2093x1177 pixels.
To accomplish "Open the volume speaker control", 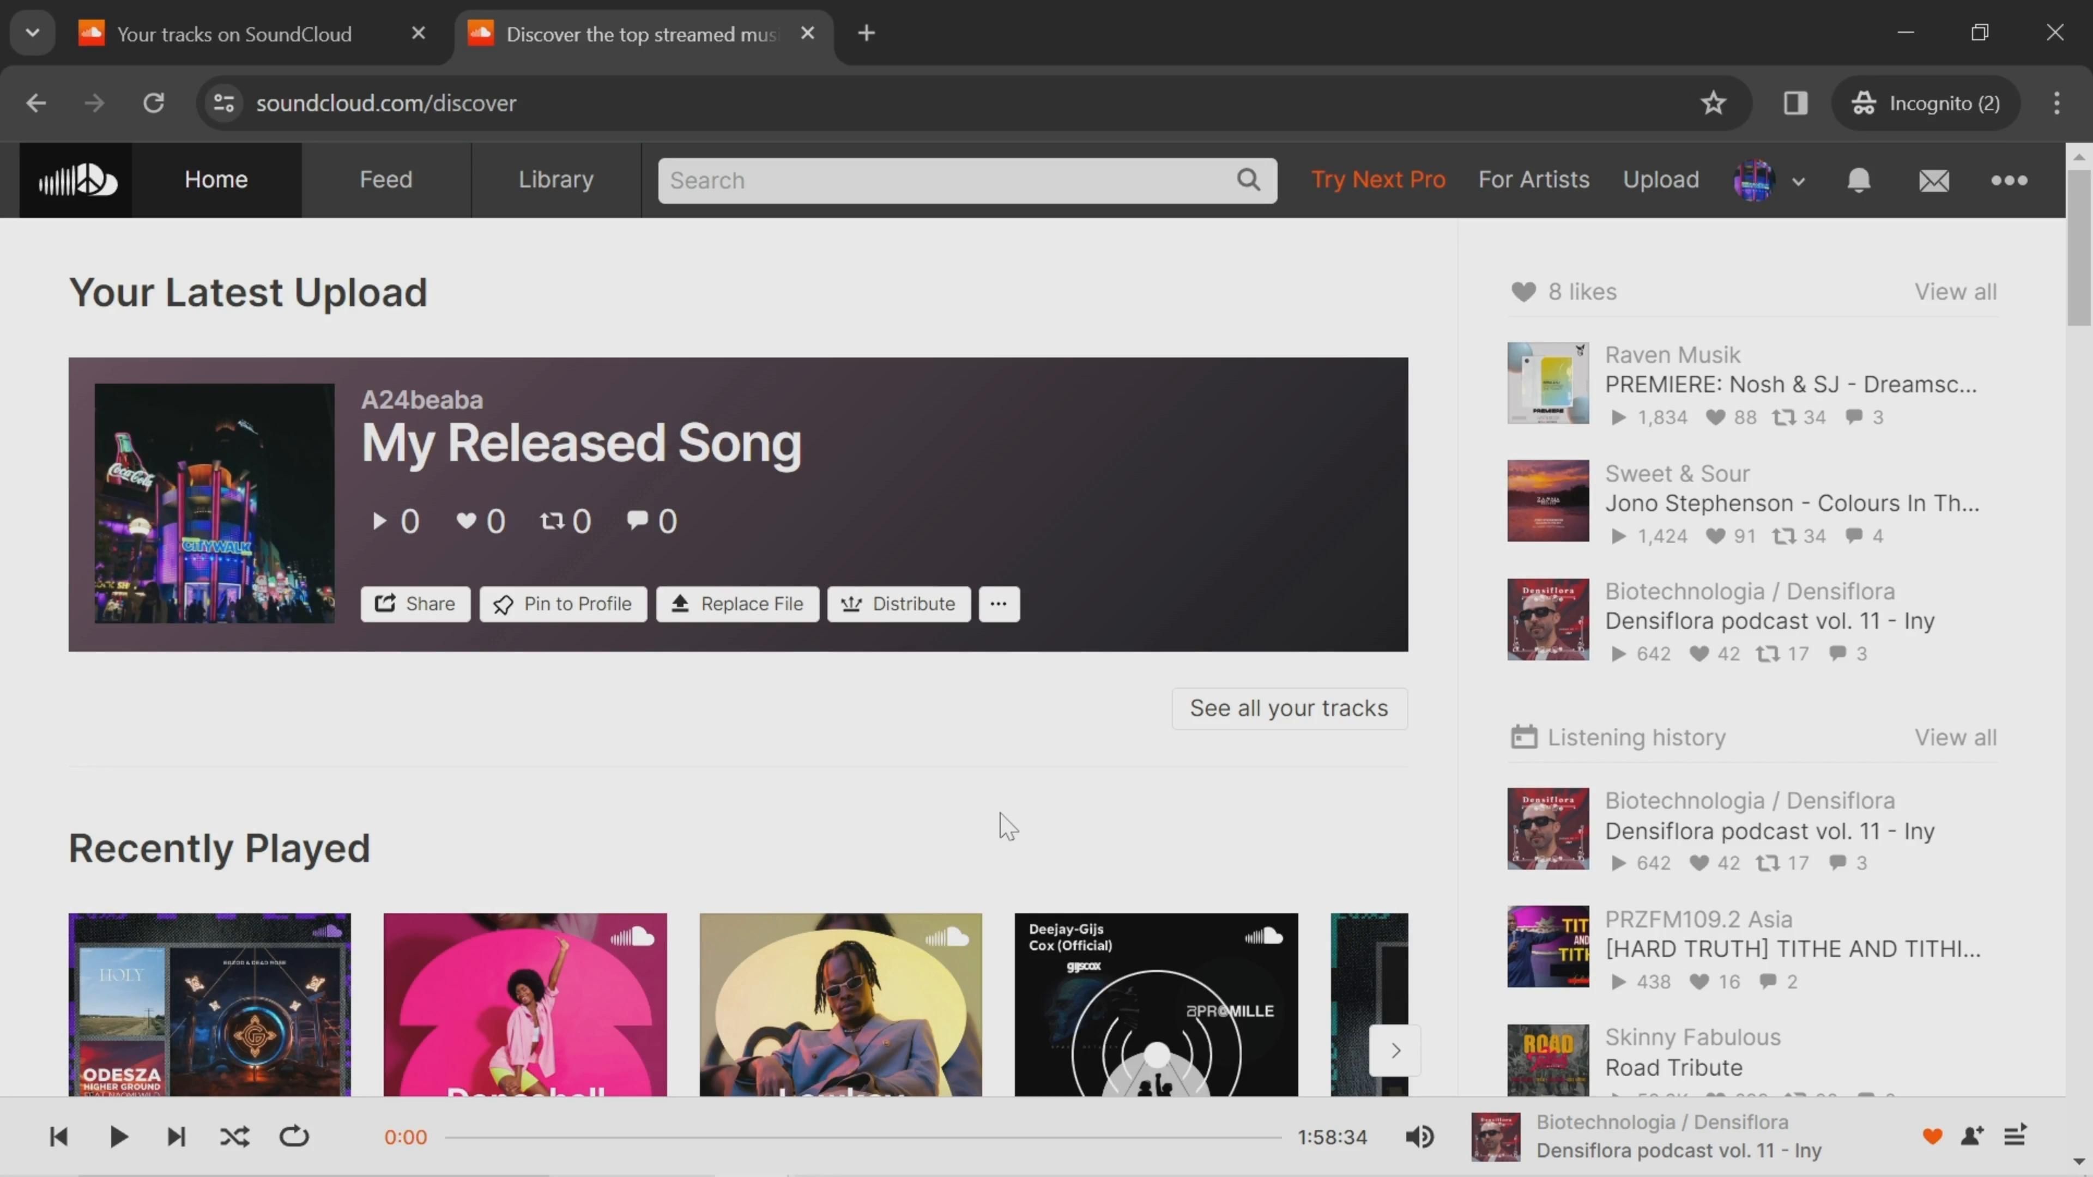I will tap(1419, 1136).
